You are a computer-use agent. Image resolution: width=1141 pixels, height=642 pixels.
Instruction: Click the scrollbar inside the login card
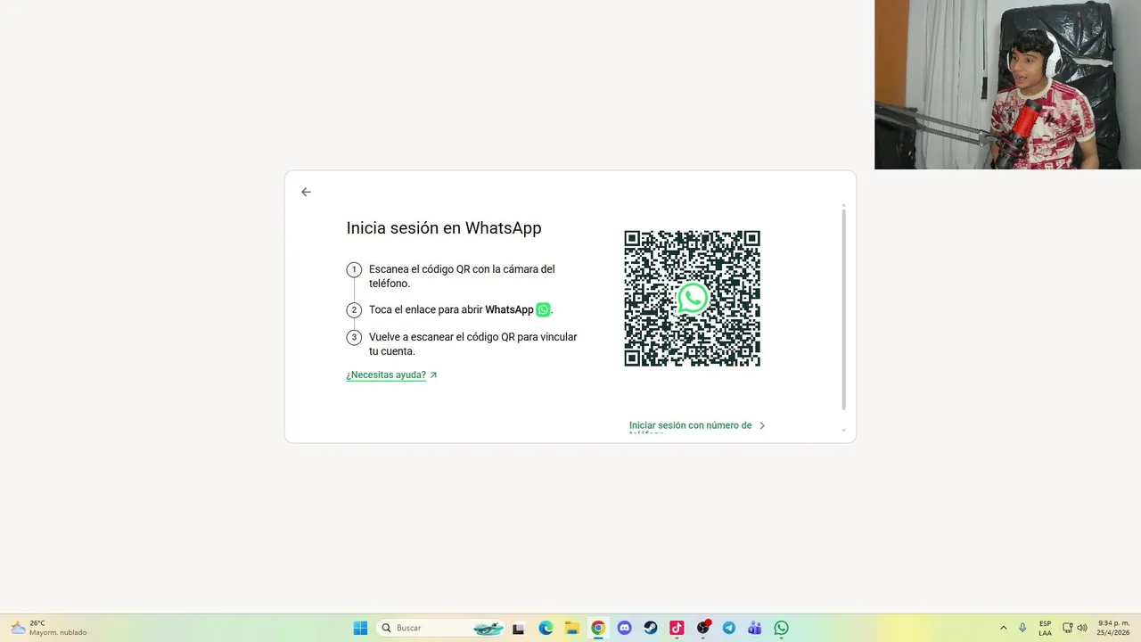(843, 308)
